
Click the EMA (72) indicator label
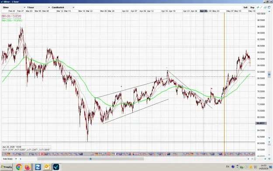(11, 18)
